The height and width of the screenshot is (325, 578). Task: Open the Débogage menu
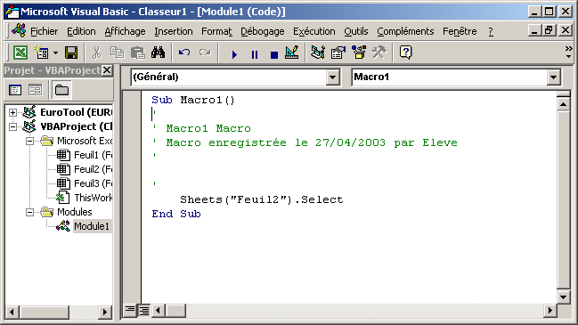click(263, 32)
